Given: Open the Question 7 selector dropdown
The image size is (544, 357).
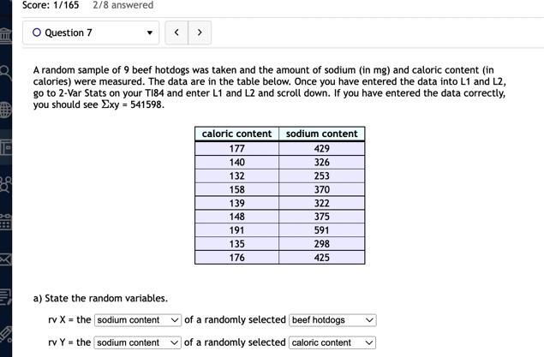Looking at the screenshot, I should click(x=91, y=33).
